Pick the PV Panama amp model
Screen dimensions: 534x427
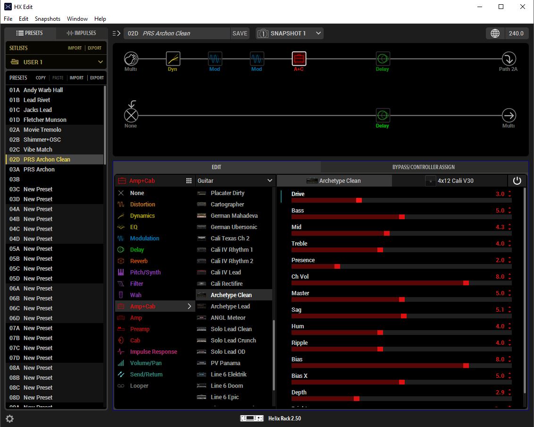coord(234,363)
